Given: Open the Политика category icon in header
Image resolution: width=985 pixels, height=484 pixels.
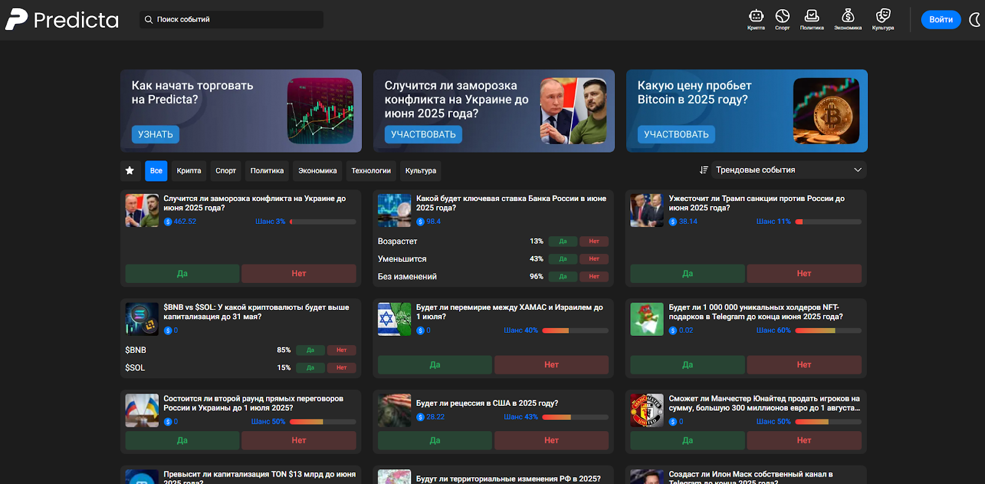Looking at the screenshot, I should tap(812, 19).
